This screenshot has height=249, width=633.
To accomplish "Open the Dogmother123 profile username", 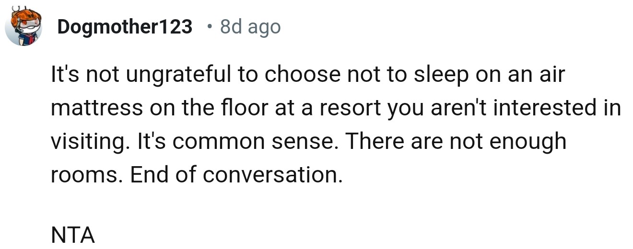I will 125,27.
